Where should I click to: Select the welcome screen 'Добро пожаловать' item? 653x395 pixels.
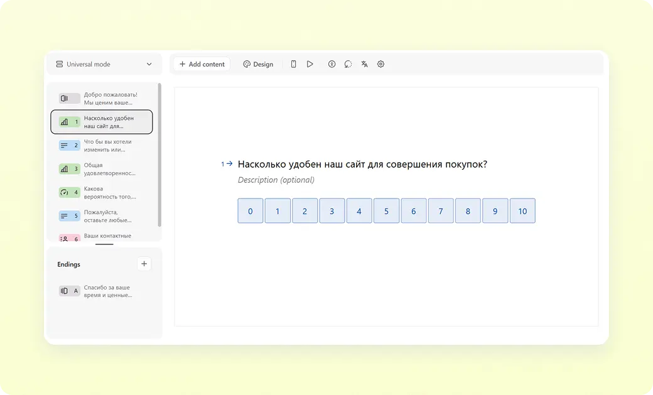tap(102, 99)
